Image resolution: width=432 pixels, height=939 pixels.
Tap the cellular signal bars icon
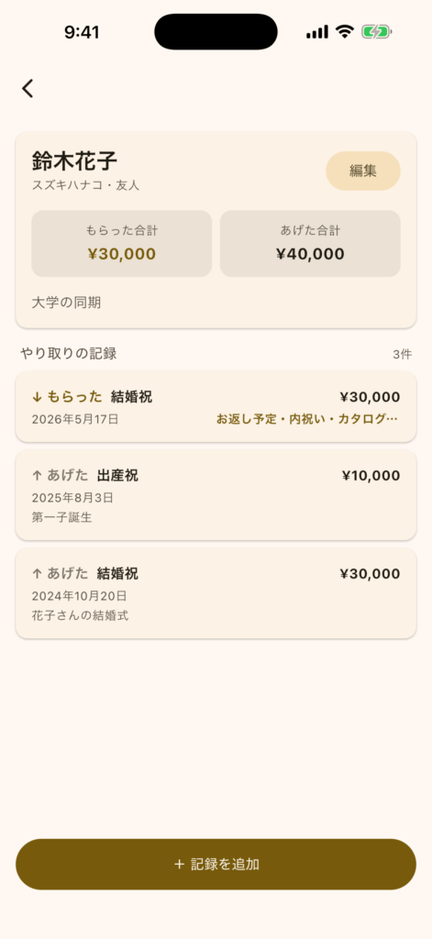(x=317, y=32)
